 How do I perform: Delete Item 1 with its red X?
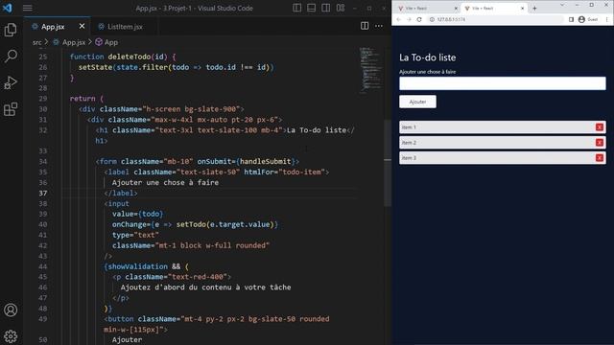click(599, 127)
